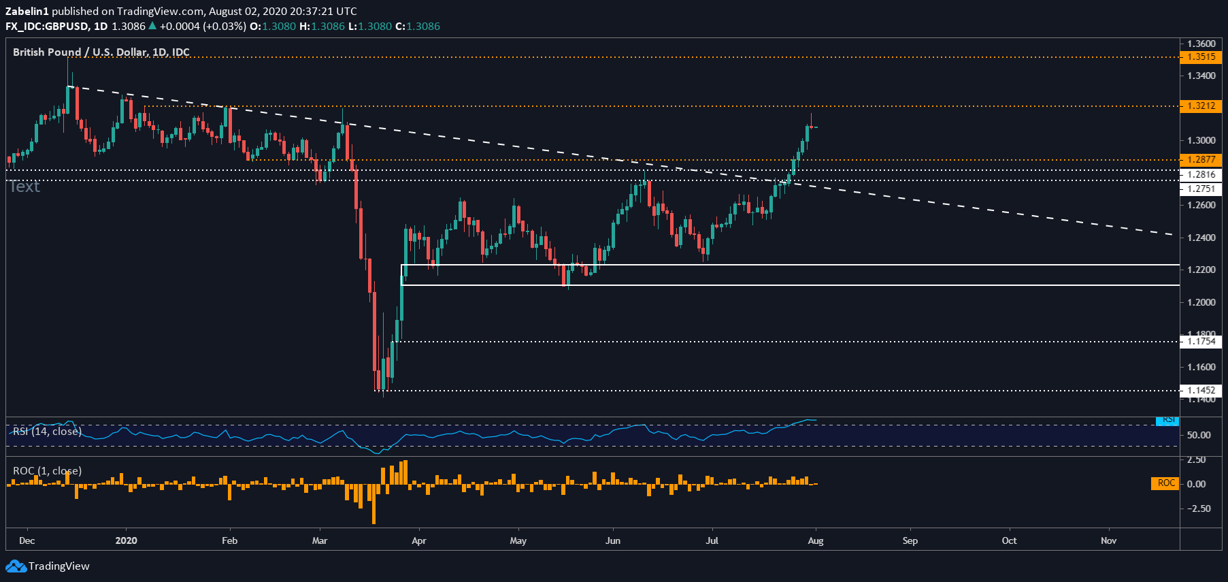
Task: Open the Zabelin1 author name
Action: click(27, 11)
